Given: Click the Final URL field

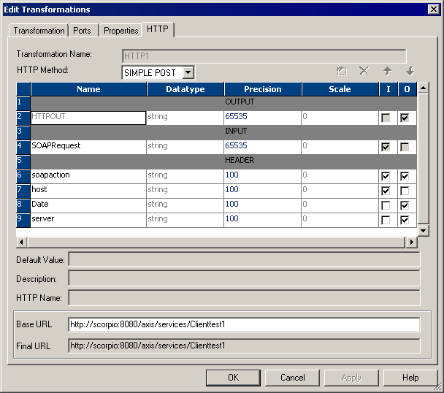Looking at the screenshot, I should [x=244, y=346].
